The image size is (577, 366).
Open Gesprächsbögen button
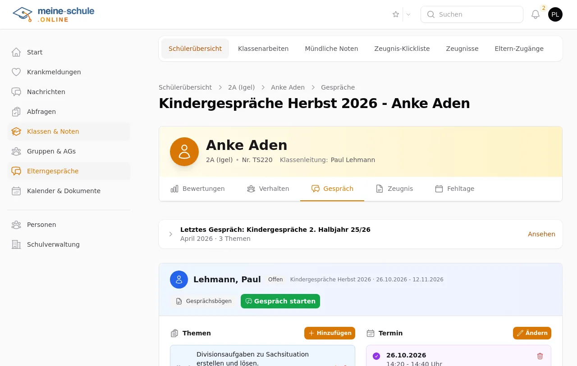[x=203, y=301]
